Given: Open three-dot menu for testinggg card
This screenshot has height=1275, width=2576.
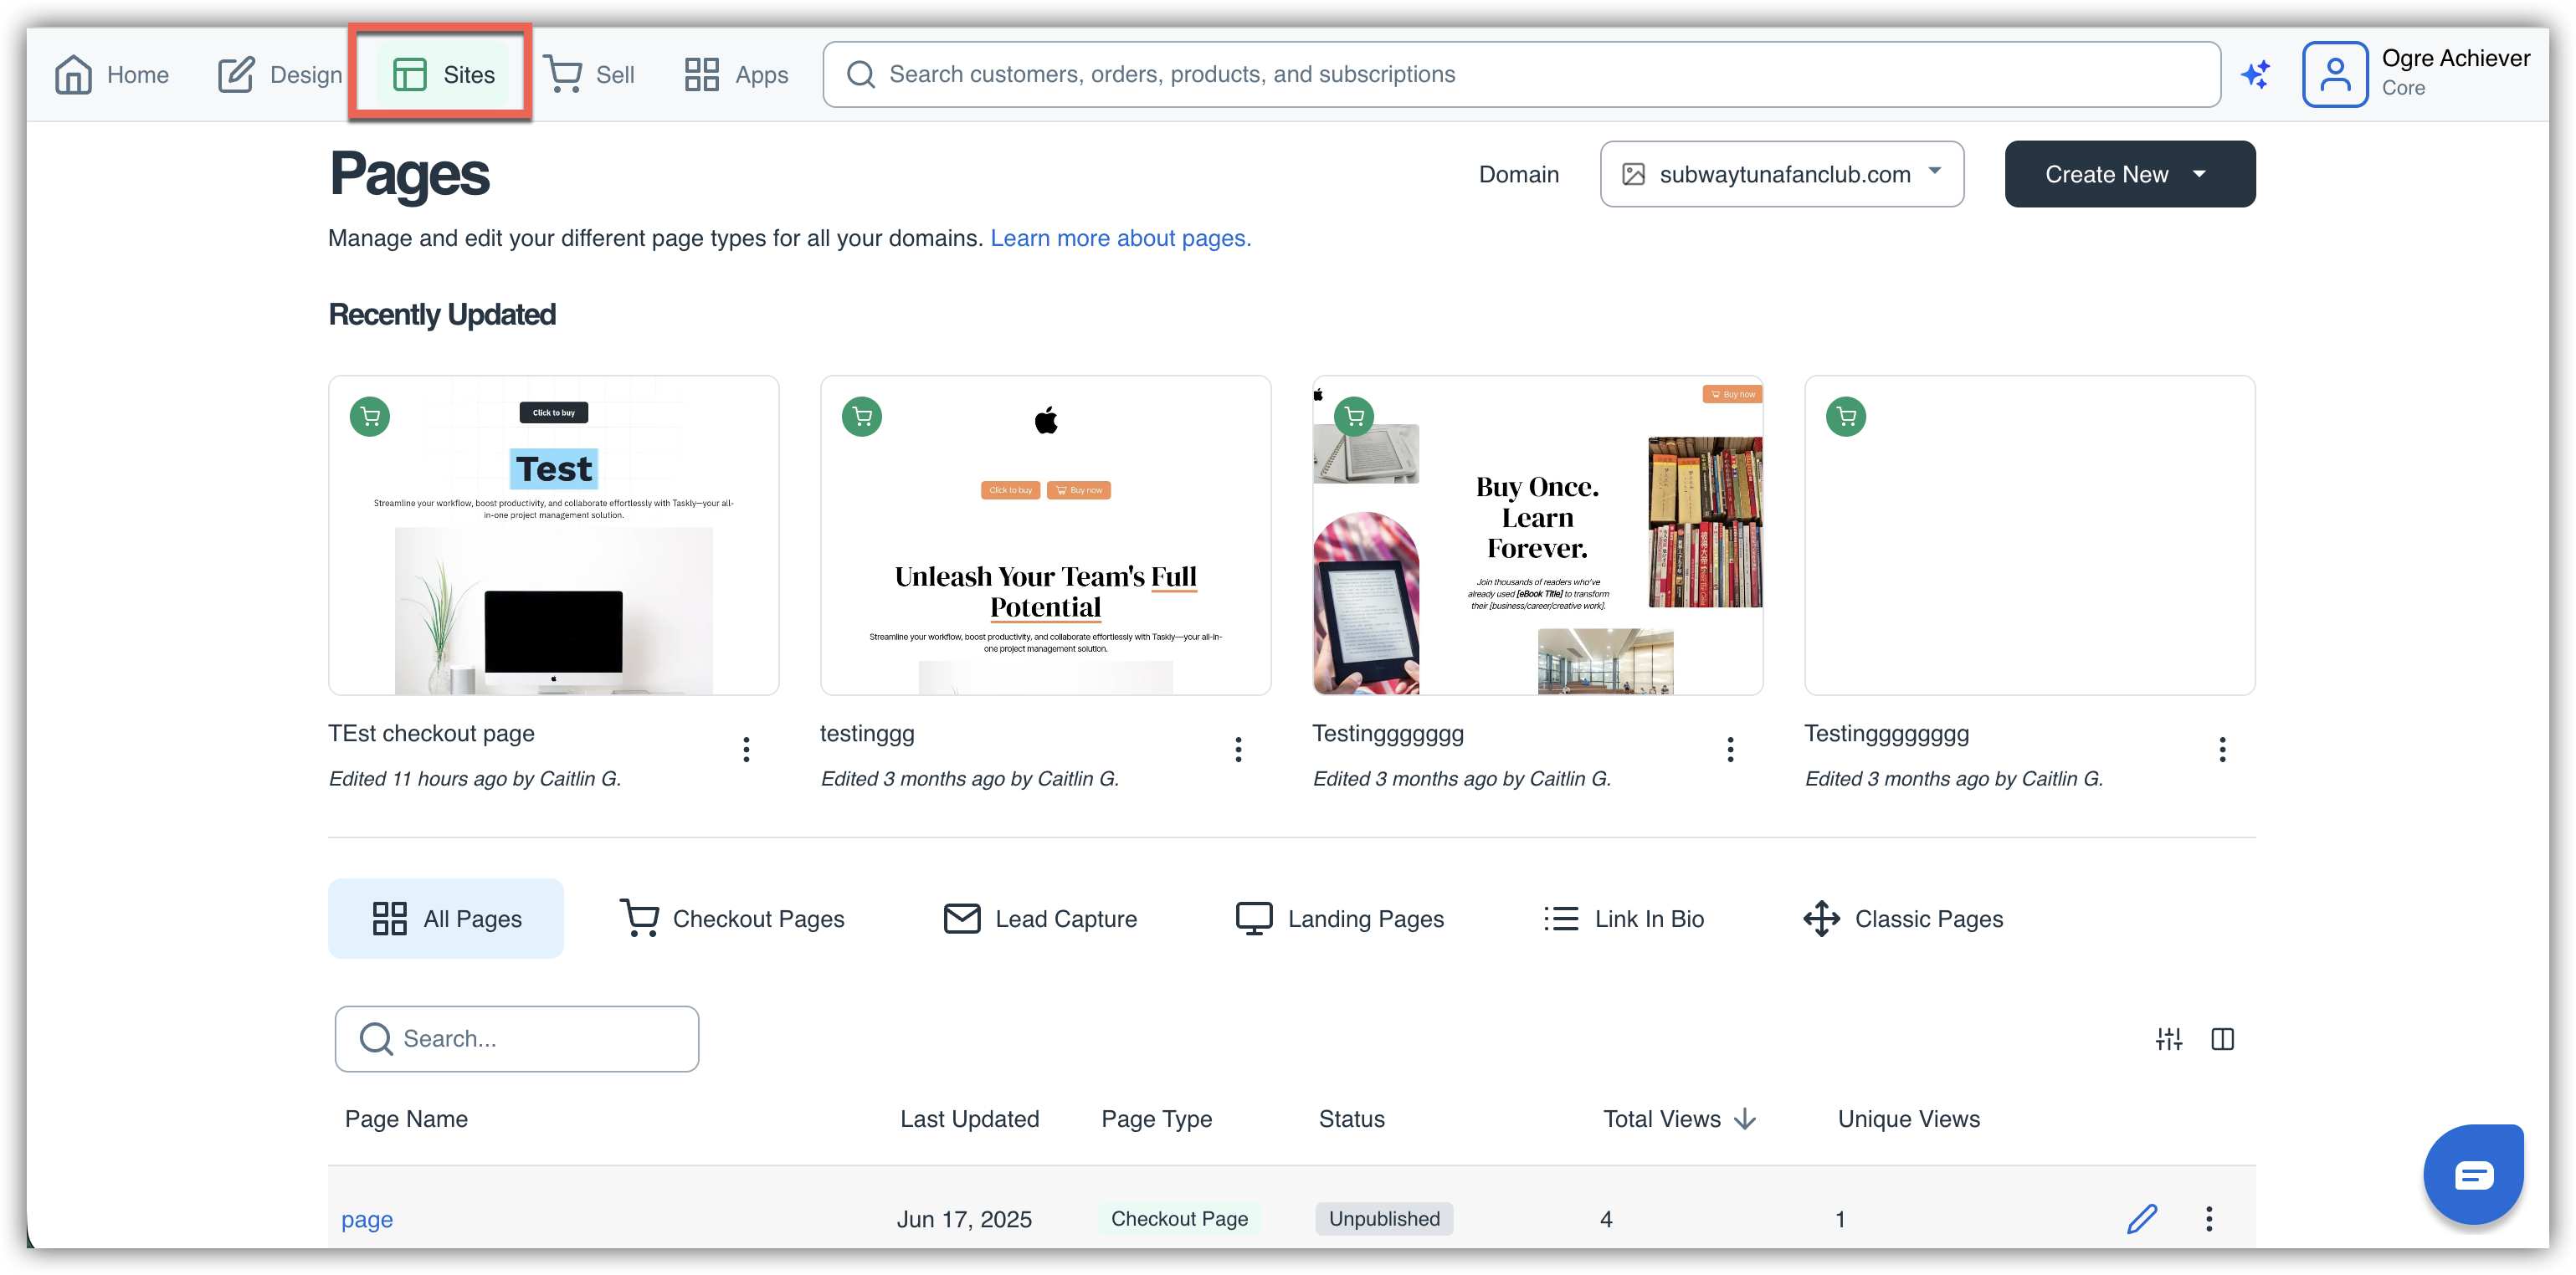Looking at the screenshot, I should [x=1238, y=749].
